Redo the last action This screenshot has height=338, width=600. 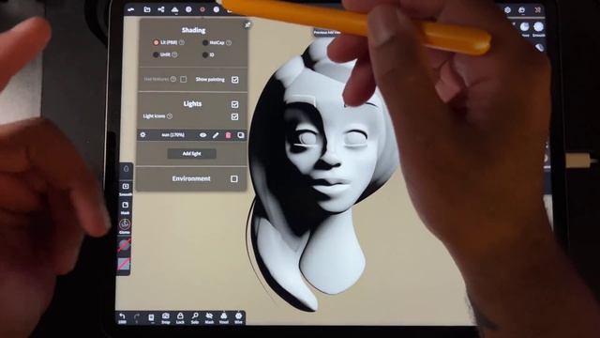pos(137,317)
